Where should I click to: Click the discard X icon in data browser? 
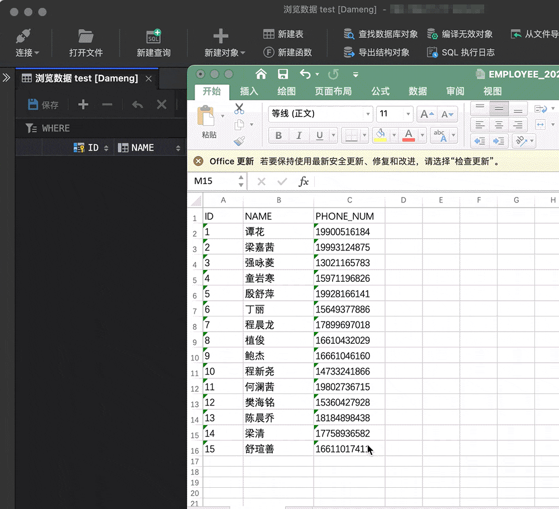(x=162, y=105)
